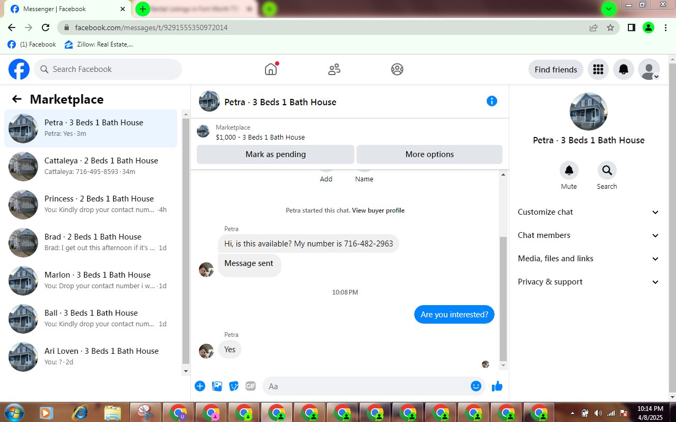Click the conversation information icon

click(x=492, y=101)
